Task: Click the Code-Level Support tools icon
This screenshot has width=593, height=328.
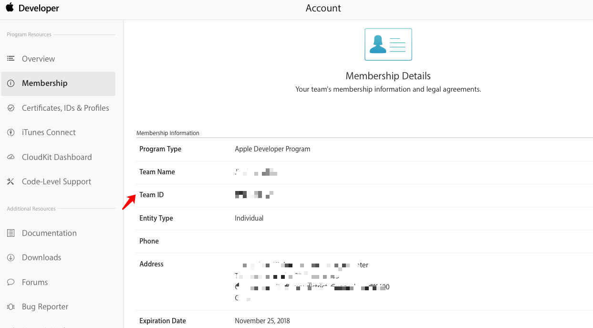Action: [11, 181]
